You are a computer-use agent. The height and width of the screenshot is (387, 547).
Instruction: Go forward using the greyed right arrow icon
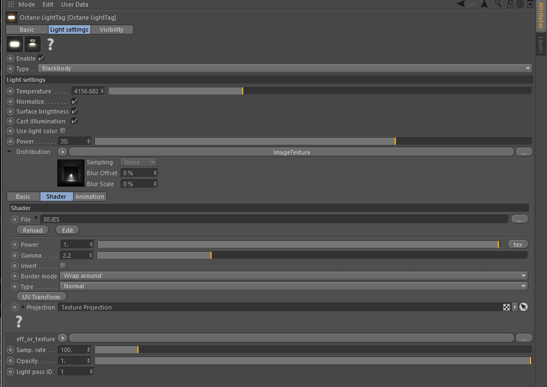(x=471, y=4)
